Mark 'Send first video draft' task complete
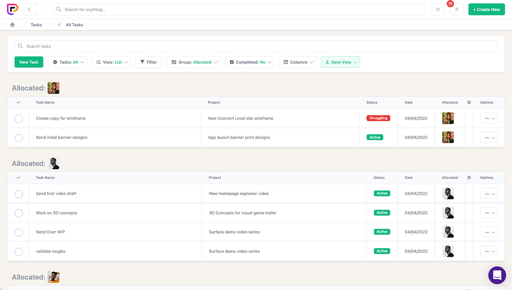 pyautogui.click(x=19, y=194)
